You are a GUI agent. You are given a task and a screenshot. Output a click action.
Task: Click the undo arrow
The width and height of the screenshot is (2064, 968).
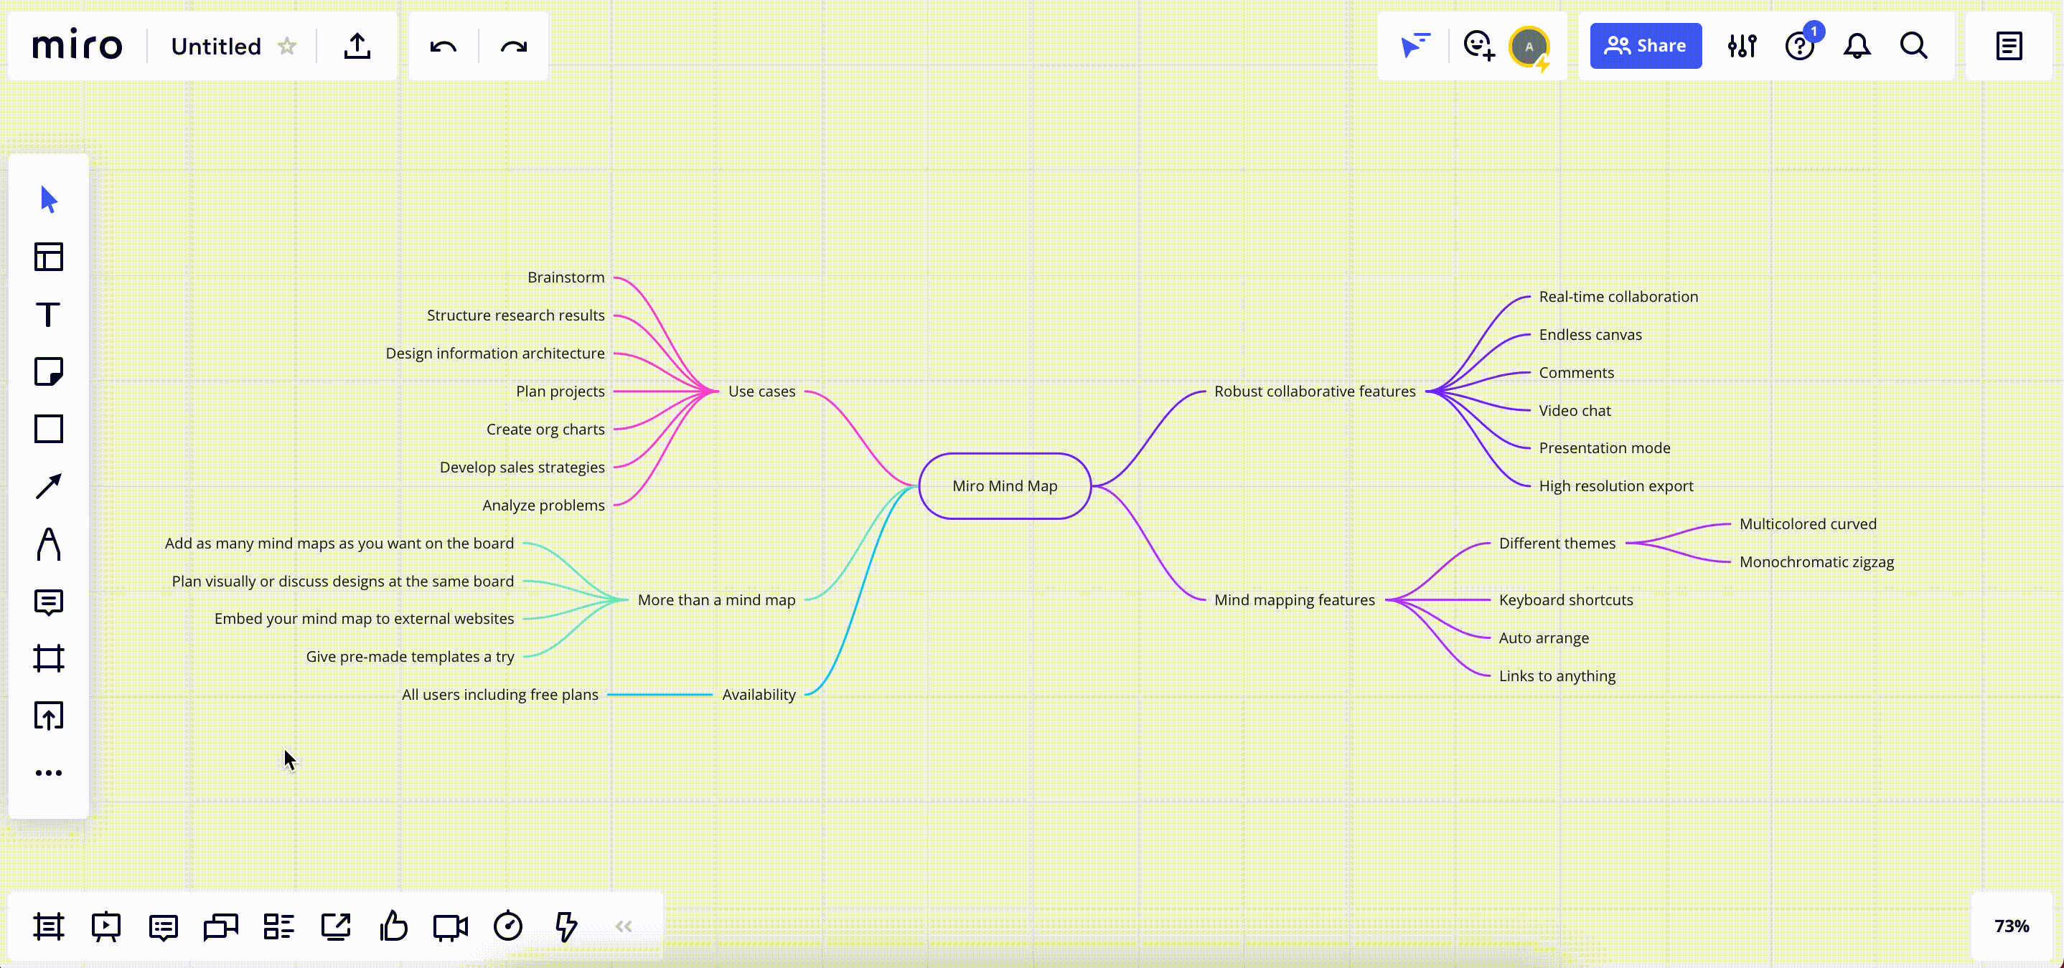click(443, 47)
